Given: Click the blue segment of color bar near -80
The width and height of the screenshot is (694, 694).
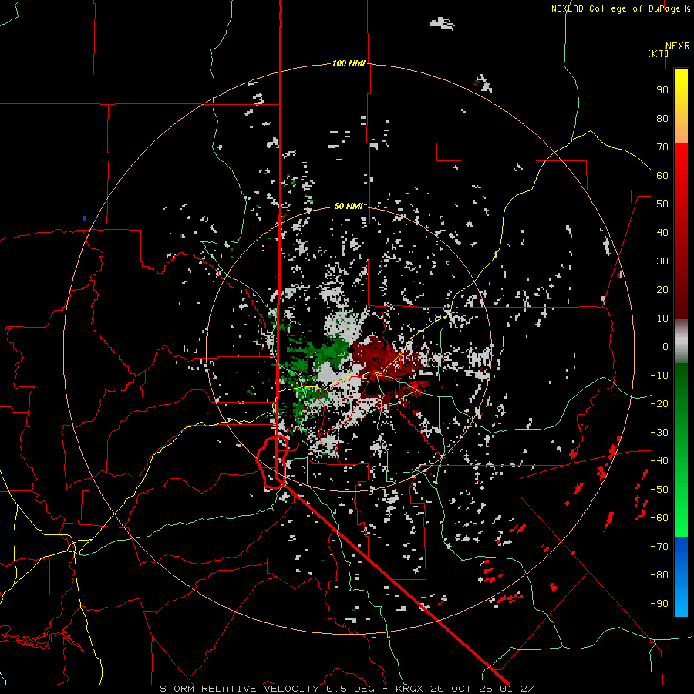Looking at the screenshot, I should coord(681,575).
